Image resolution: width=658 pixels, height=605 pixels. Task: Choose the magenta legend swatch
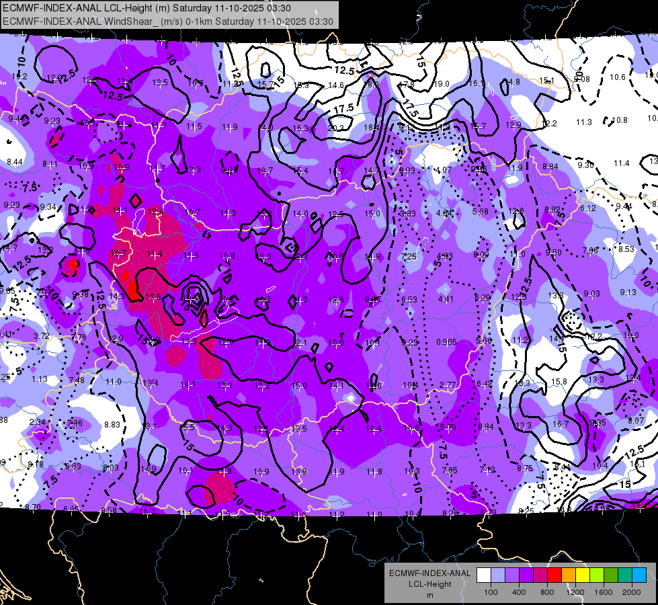pos(540,575)
